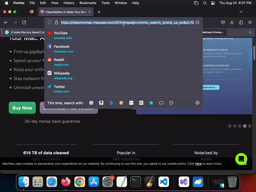Click the URL address field

point(127,22)
